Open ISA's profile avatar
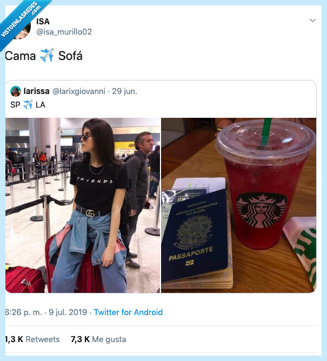This screenshot has width=327, height=361. 23,30
